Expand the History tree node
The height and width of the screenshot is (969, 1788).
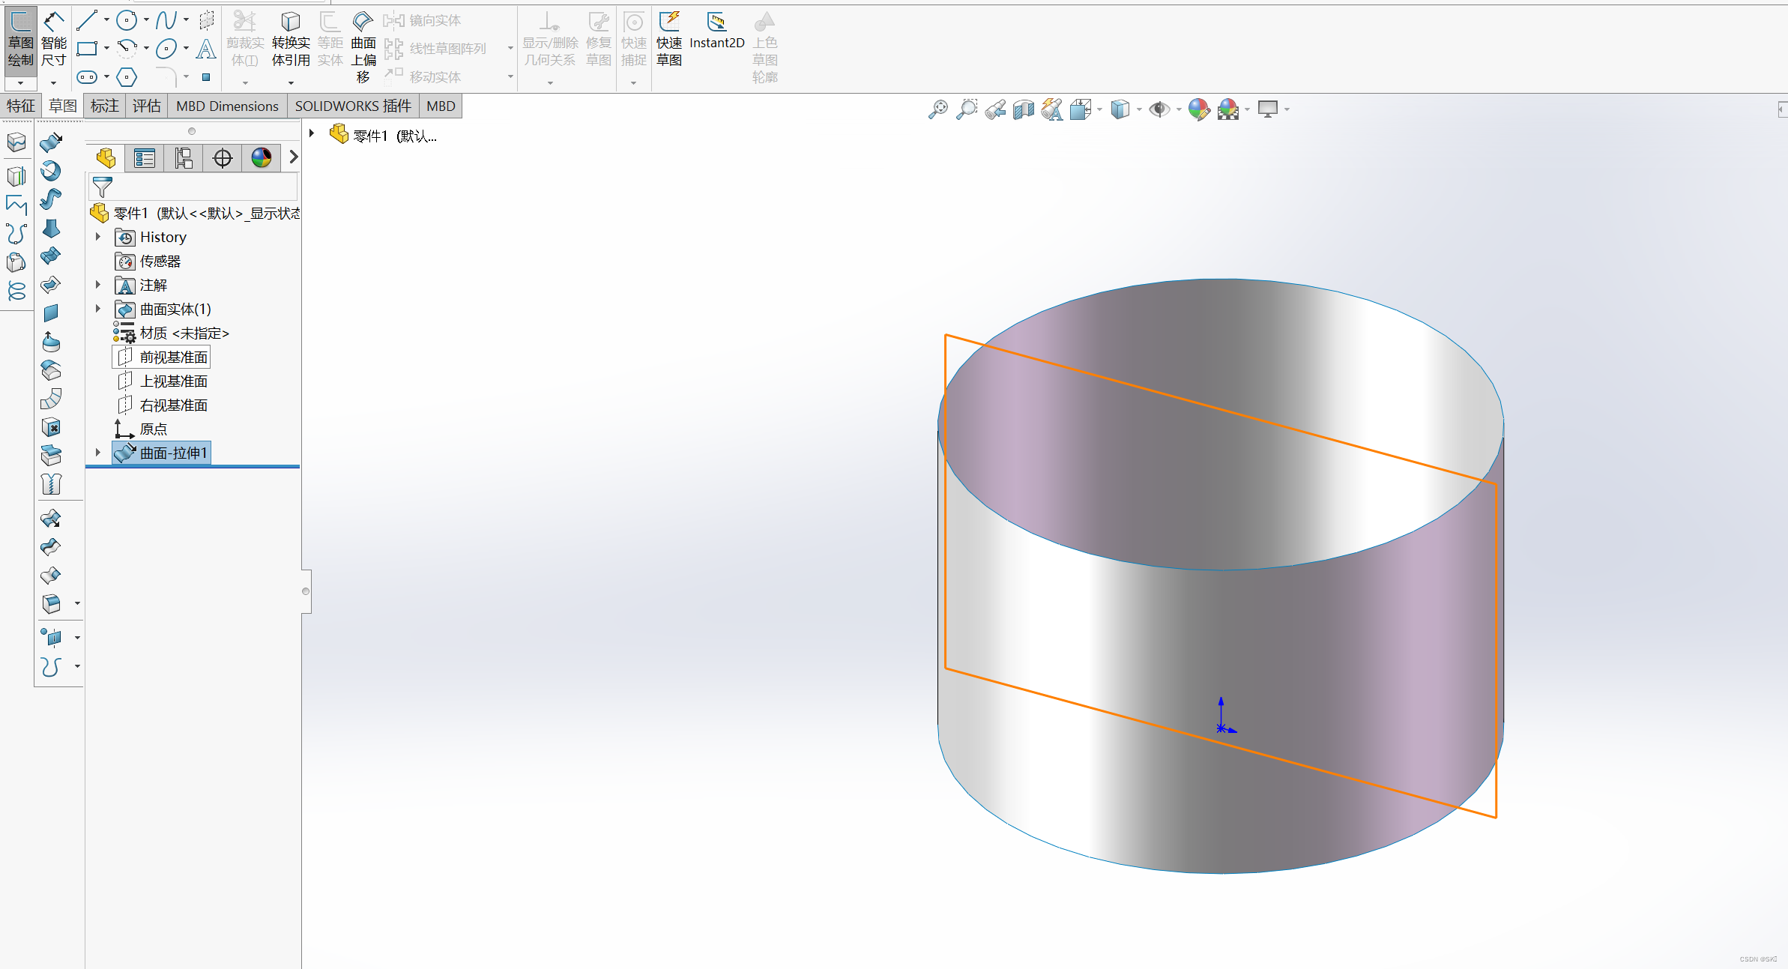(x=98, y=237)
